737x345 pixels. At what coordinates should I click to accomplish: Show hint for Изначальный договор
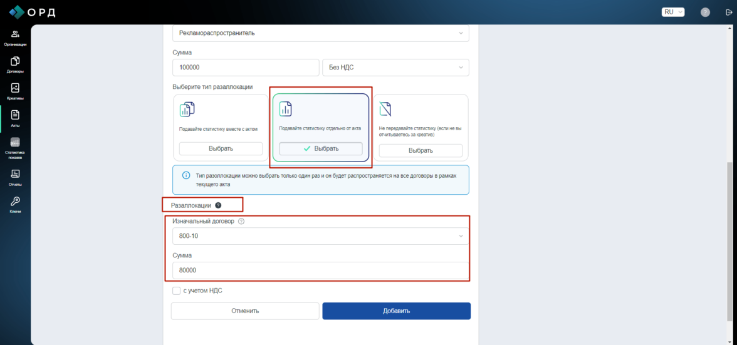pos(241,222)
